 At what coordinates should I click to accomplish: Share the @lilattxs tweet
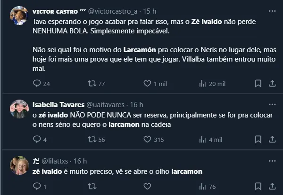[x=272, y=187]
